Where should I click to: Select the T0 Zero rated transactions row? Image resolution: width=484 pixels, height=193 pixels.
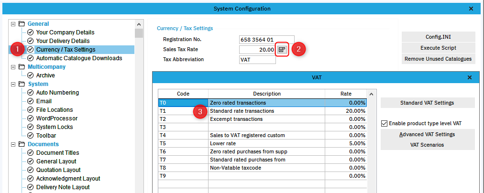tap(263, 103)
